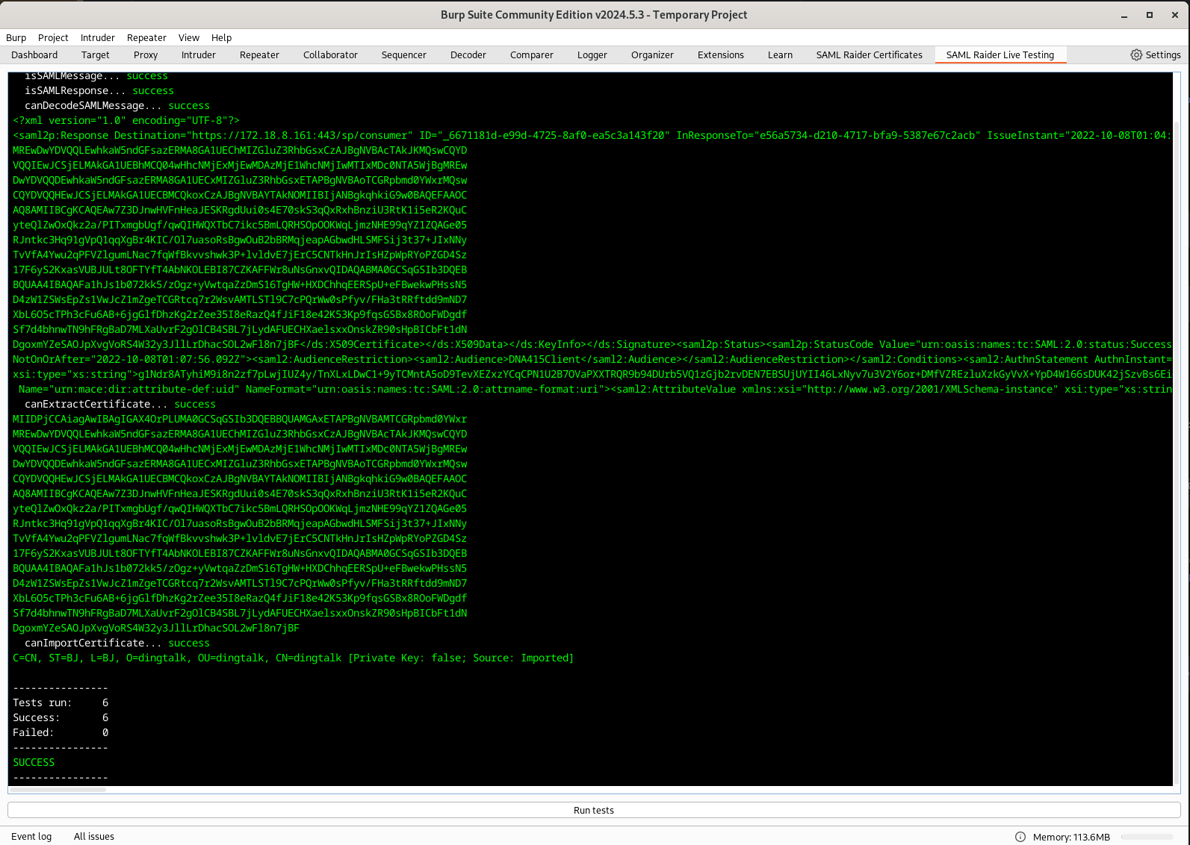Click the NotOnOrAfter conditions line

tap(592, 359)
